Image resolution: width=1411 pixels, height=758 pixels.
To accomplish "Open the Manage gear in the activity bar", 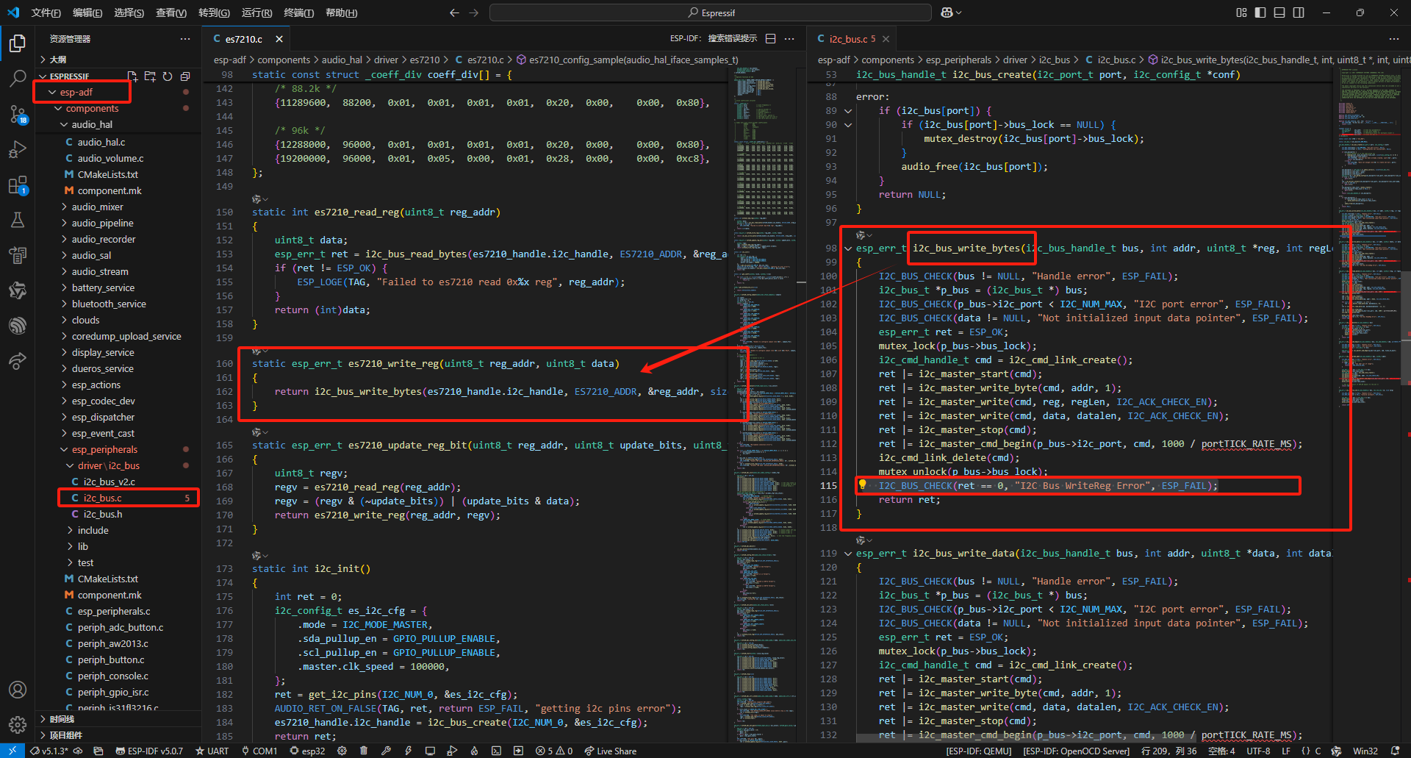I will pos(18,725).
